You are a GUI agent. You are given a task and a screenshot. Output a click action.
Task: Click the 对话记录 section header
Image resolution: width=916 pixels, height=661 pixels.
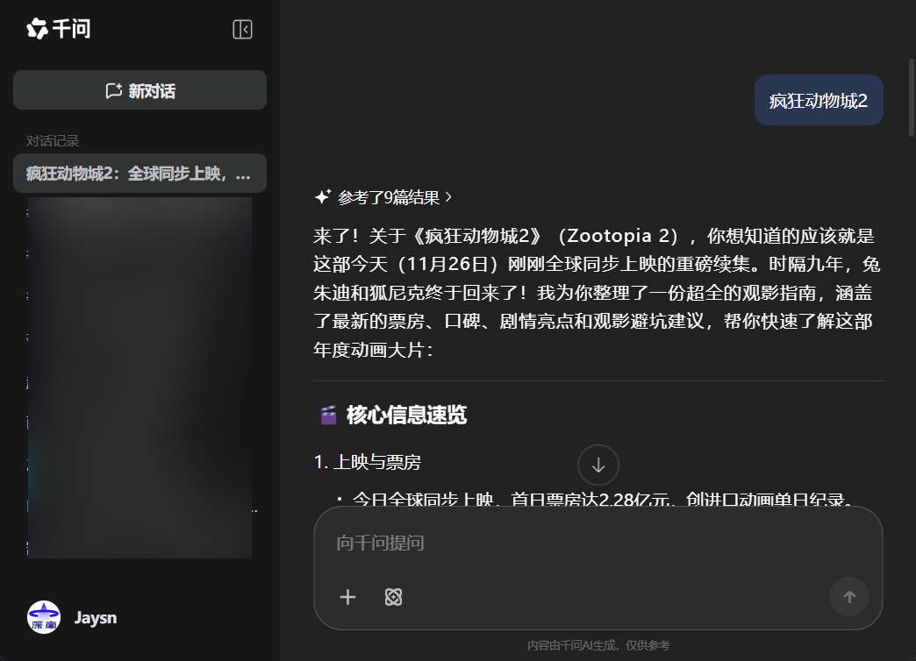point(42,139)
